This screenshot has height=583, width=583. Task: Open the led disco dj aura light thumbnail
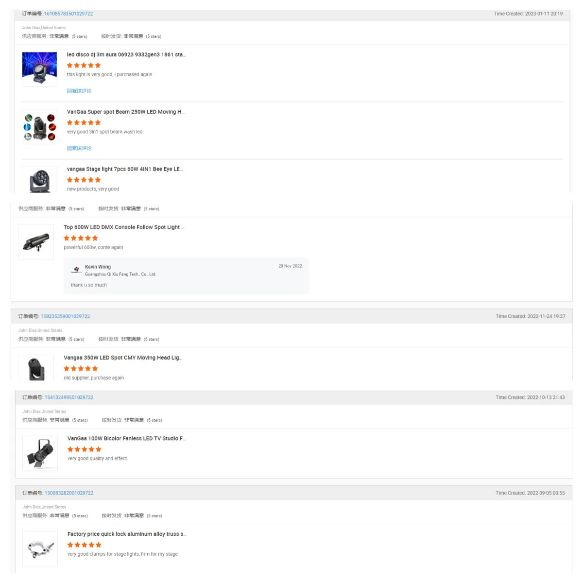point(40,69)
